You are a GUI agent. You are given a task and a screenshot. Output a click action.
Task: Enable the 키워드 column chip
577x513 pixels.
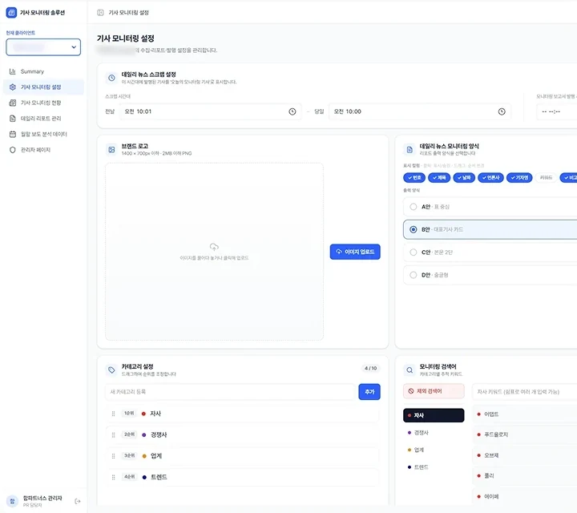pyautogui.click(x=546, y=178)
